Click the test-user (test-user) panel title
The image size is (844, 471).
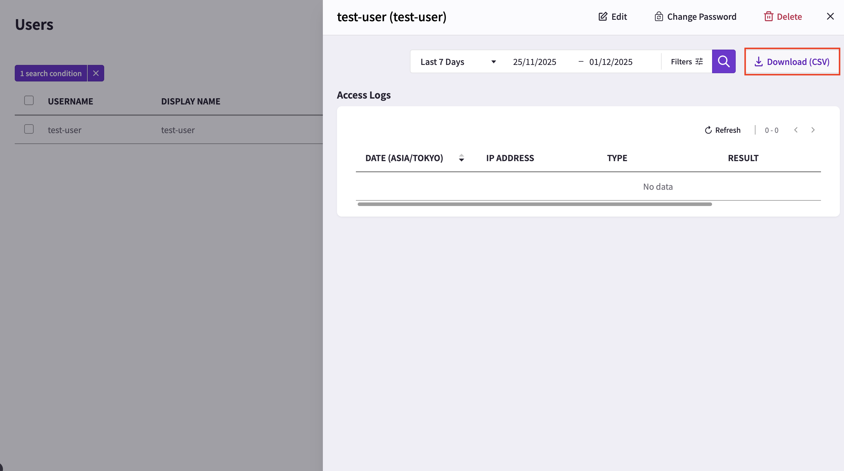[392, 17]
